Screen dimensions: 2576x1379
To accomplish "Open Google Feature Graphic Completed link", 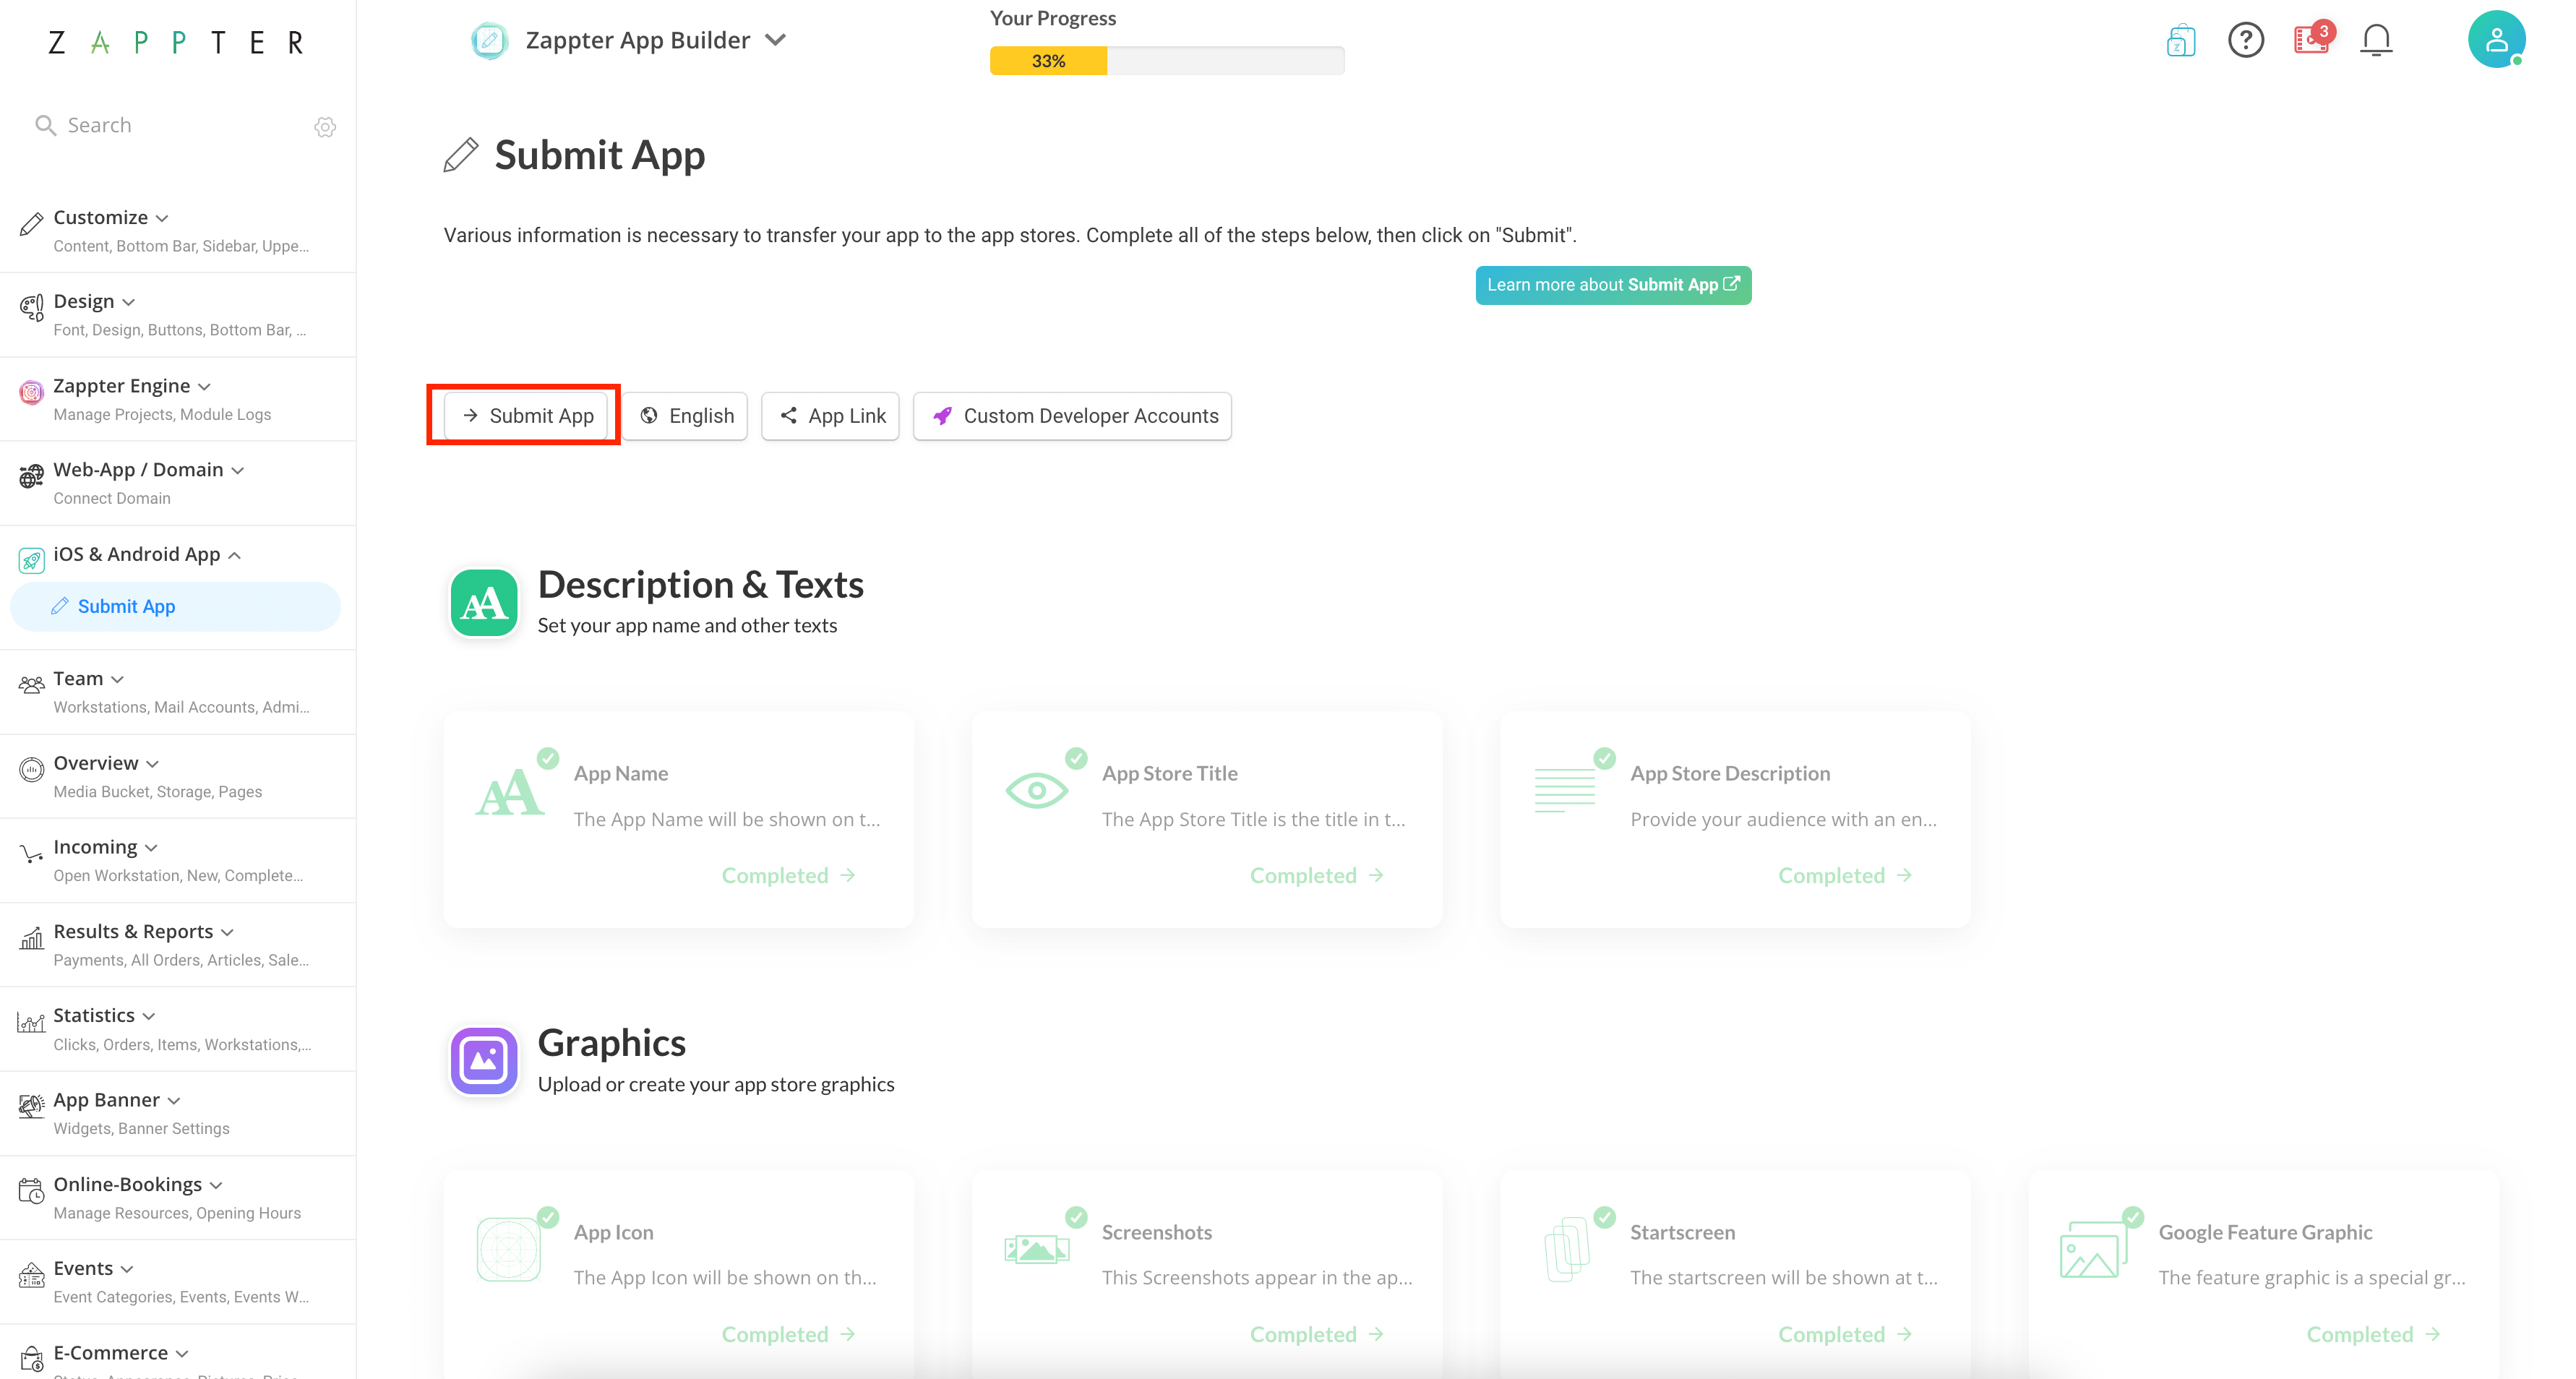I will 2373,1334.
